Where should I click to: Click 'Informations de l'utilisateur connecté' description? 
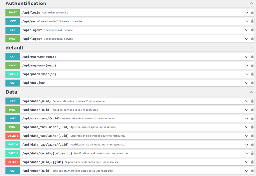[x=59, y=21]
